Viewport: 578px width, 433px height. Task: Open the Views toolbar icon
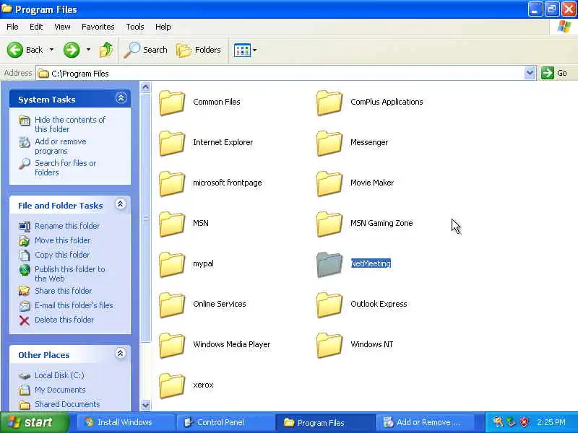point(242,50)
